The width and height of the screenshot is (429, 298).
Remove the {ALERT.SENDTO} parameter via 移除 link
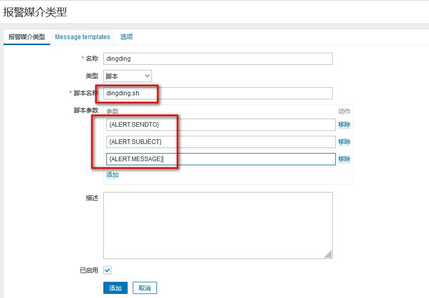click(x=343, y=124)
